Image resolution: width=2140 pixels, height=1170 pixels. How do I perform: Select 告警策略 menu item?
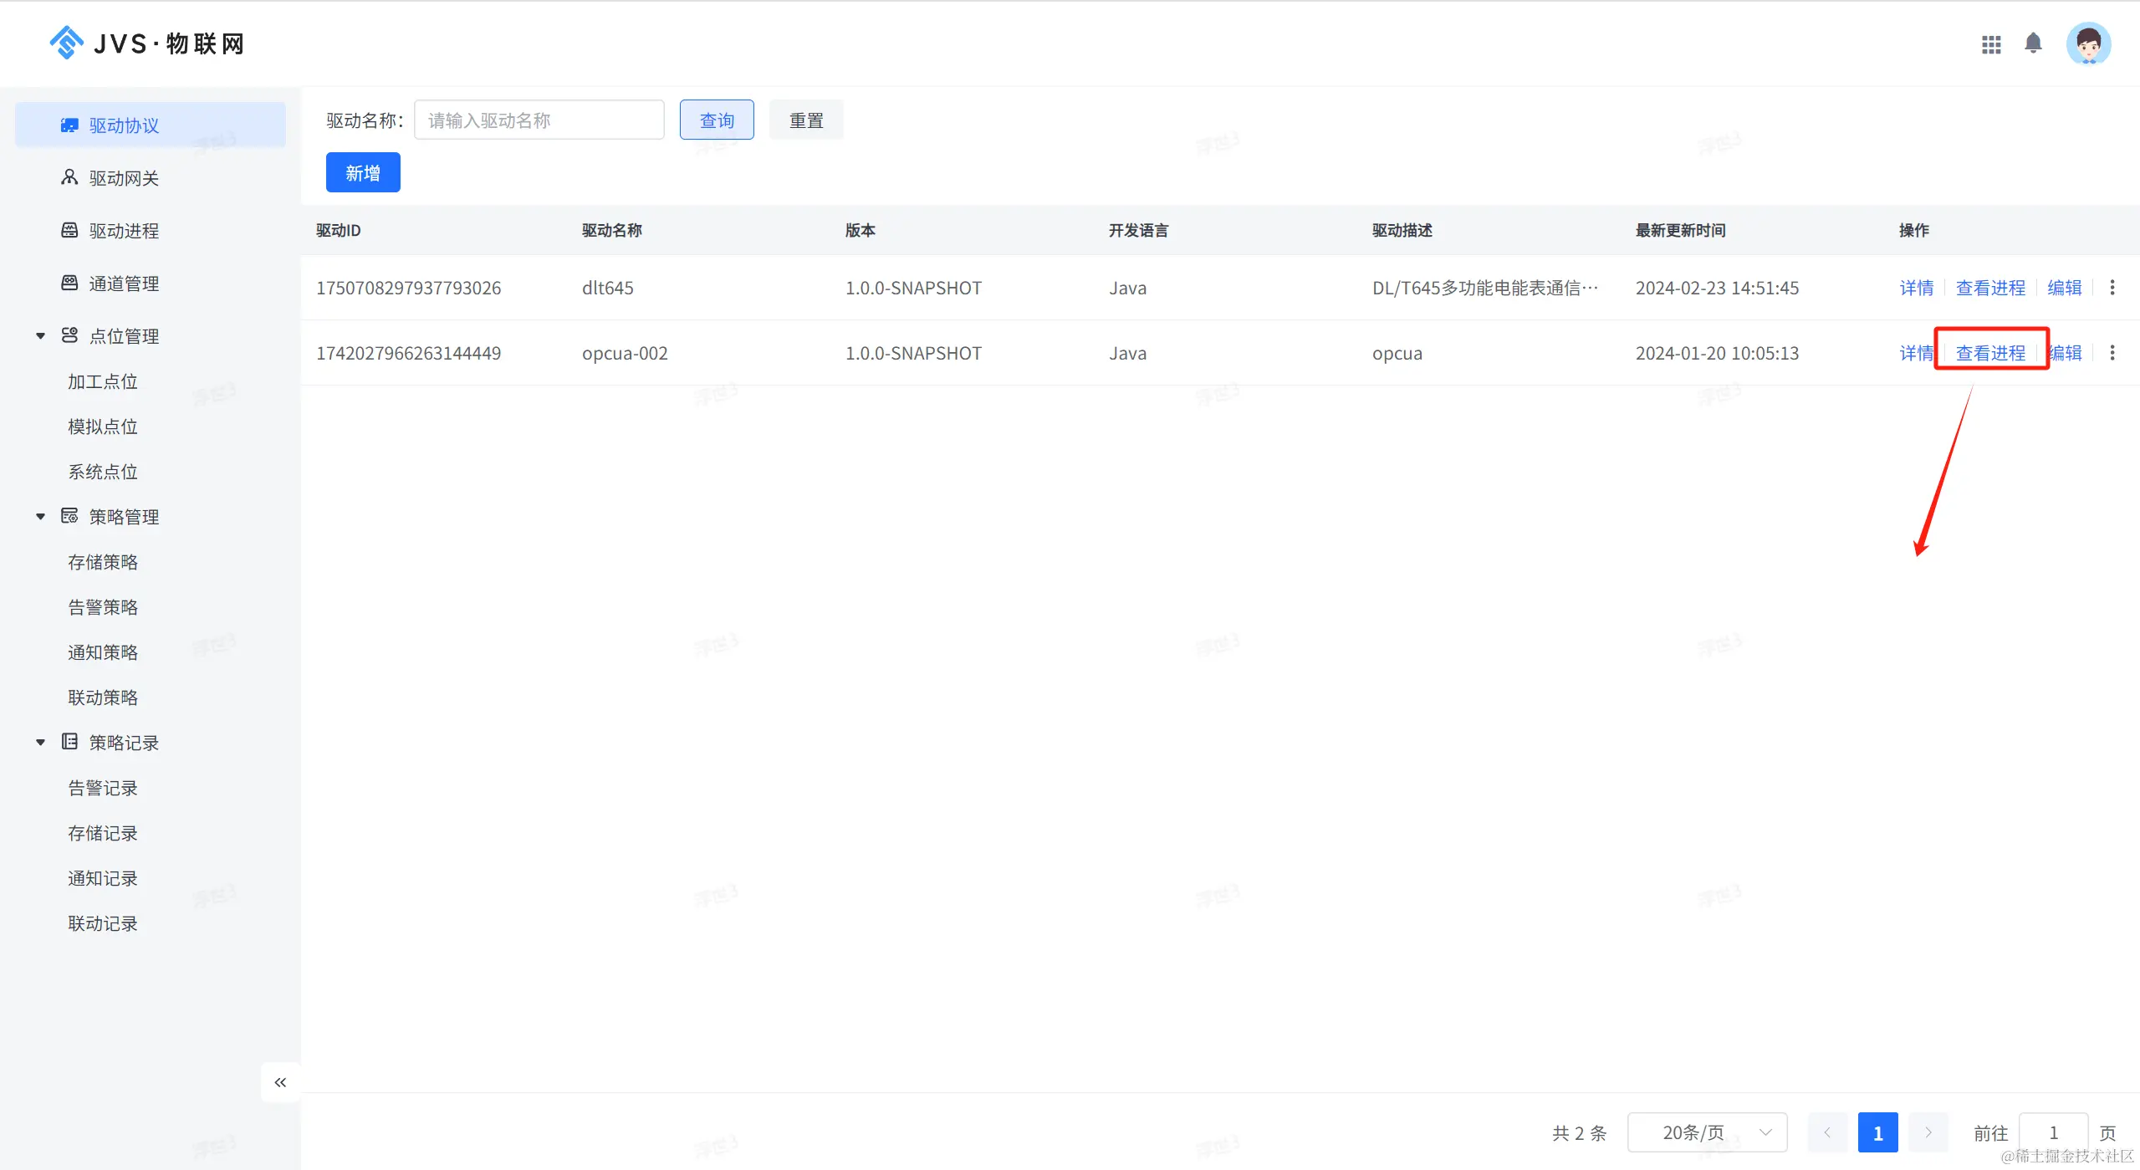coord(103,607)
